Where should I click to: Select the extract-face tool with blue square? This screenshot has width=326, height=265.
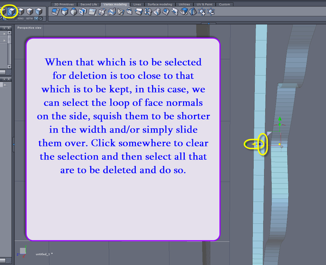coord(83,11)
